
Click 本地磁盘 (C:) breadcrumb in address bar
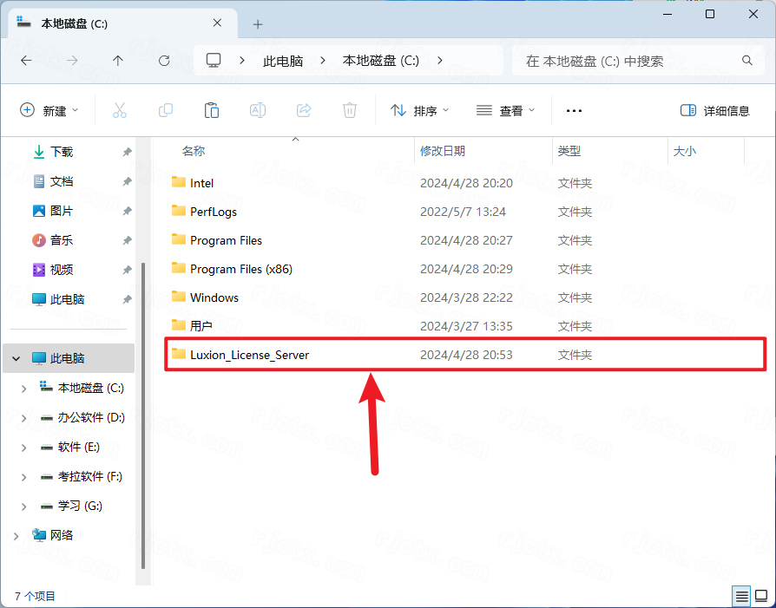click(380, 61)
